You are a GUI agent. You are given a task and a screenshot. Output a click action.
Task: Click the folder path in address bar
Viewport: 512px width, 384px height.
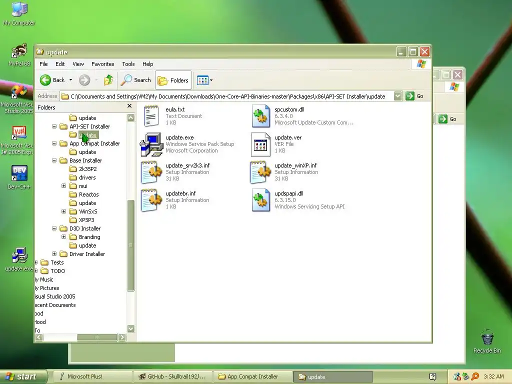pyautogui.click(x=227, y=96)
